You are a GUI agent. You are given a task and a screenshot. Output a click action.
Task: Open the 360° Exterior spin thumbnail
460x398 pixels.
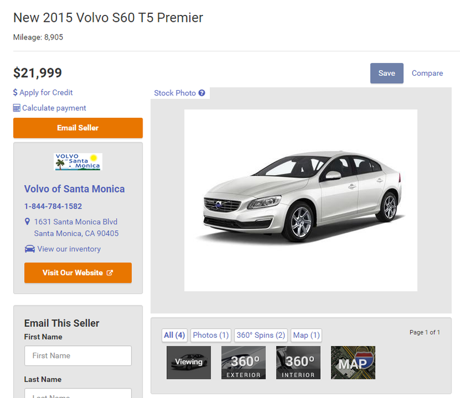(x=243, y=362)
